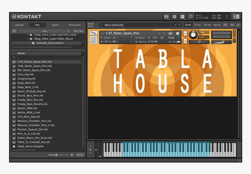251x174 pixels.
Task: Switch to the Libraries tab
Action: 20,25
